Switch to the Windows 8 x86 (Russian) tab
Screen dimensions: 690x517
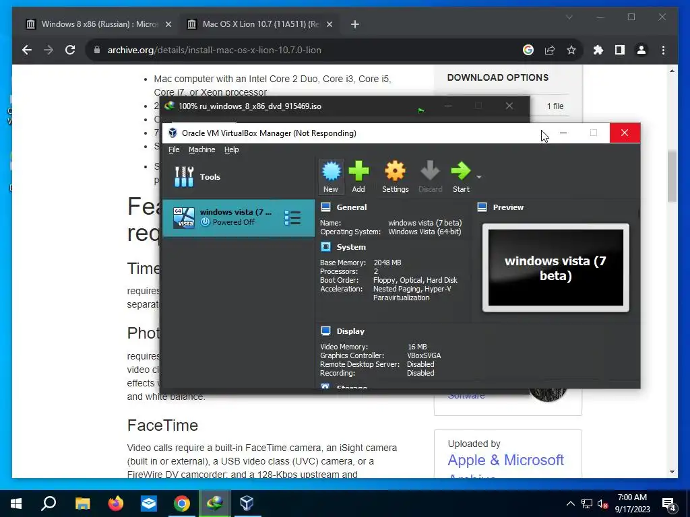point(99,24)
